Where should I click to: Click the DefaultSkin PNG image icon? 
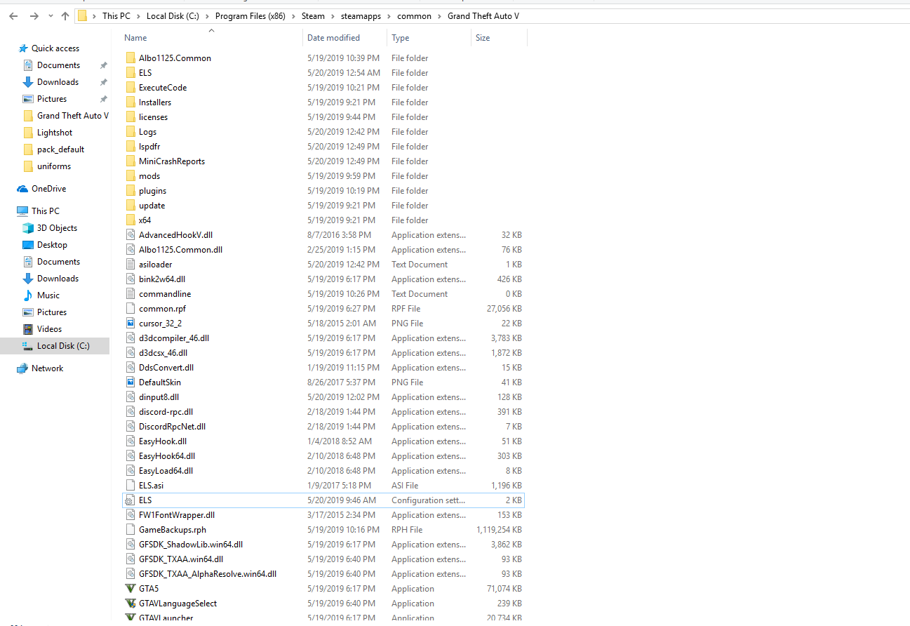tap(131, 382)
